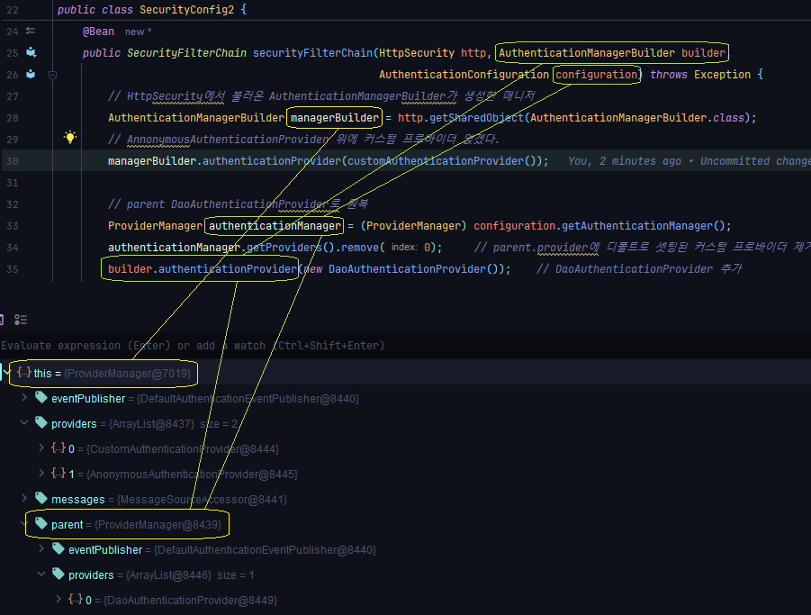Click line number 30 in the gutter

pos(12,160)
